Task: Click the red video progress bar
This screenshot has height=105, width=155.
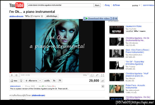Action: point(57,73)
